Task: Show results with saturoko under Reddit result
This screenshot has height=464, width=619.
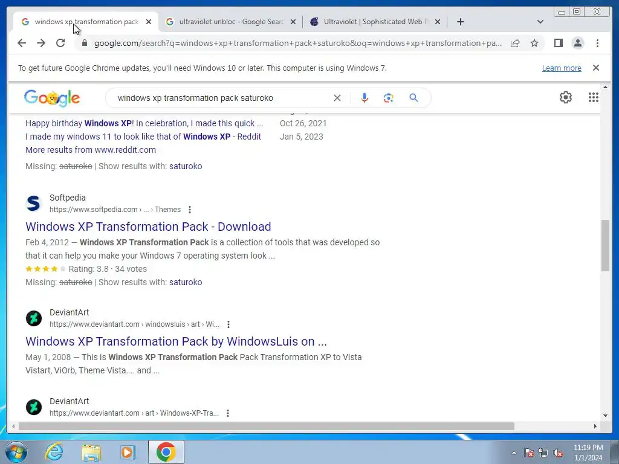Action: (x=186, y=166)
